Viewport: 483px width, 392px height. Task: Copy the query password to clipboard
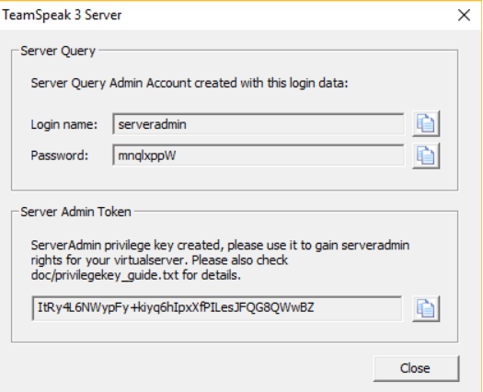pyautogui.click(x=426, y=156)
